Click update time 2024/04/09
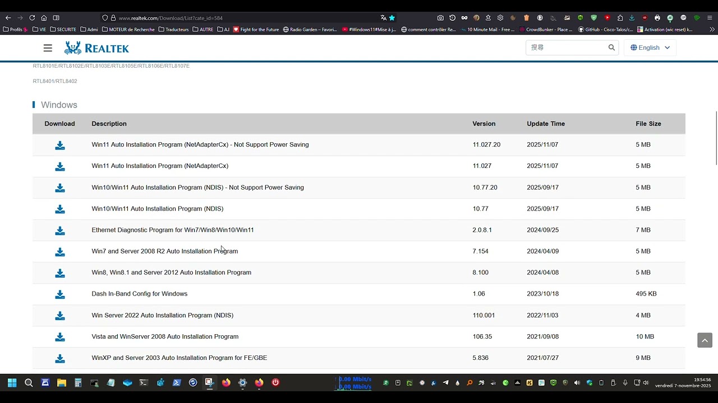Screen dimensions: 718x403 542,251
